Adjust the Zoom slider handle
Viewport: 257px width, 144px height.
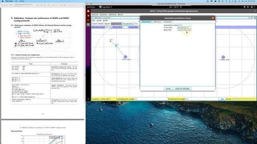[x=236, y=99]
